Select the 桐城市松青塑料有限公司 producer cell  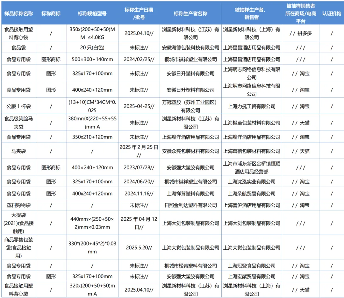[x=190, y=266]
